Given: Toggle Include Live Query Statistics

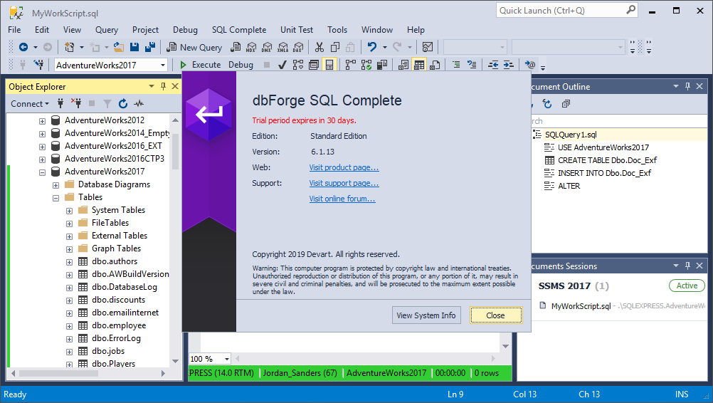Looking at the screenshot, I should [x=366, y=65].
